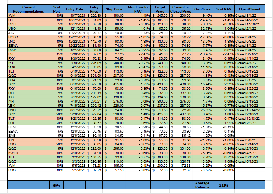Select the 'Closed 10/14/22' status cell
The image size is (273, 194).
[x=250, y=110]
